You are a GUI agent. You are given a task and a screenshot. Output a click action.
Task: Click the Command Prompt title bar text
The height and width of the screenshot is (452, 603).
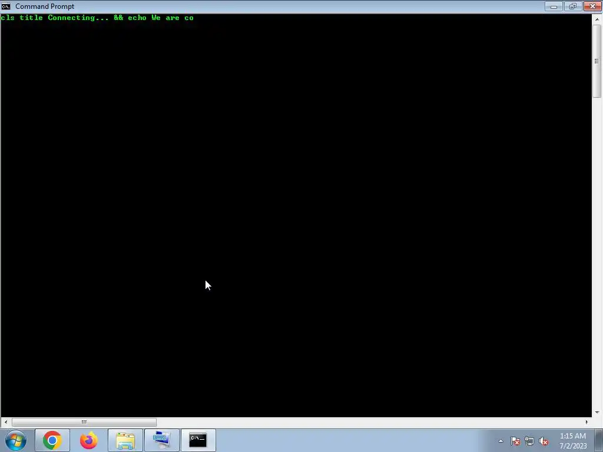[x=45, y=6]
